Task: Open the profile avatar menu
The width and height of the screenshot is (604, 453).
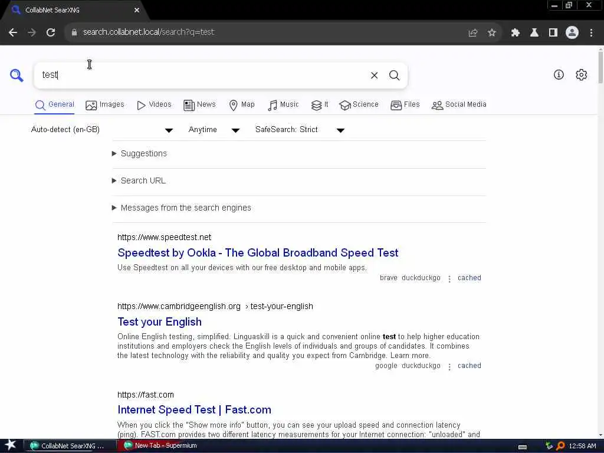Action: point(572,32)
